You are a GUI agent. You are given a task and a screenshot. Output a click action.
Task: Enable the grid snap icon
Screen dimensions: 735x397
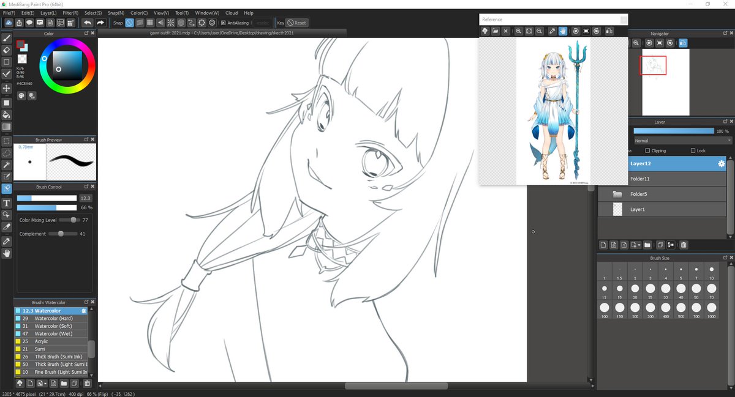pyautogui.click(x=150, y=23)
